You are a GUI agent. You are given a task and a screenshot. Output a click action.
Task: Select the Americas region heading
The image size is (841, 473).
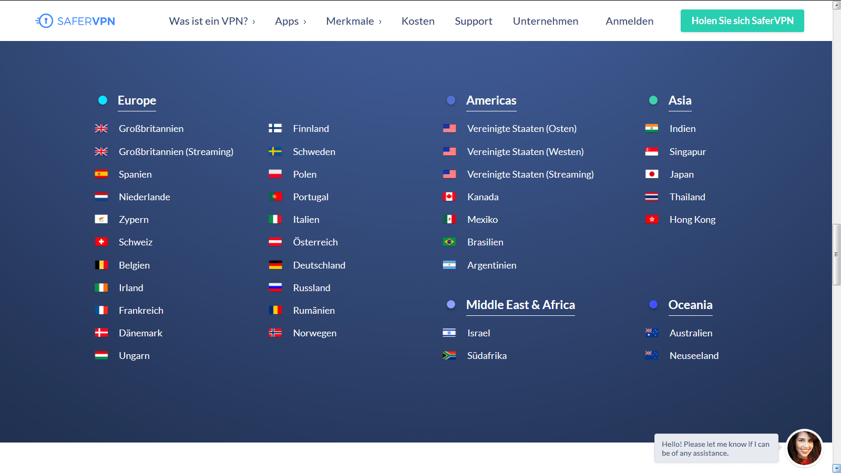point(491,100)
